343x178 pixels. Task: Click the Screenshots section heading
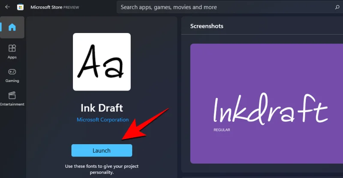pos(207,26)
